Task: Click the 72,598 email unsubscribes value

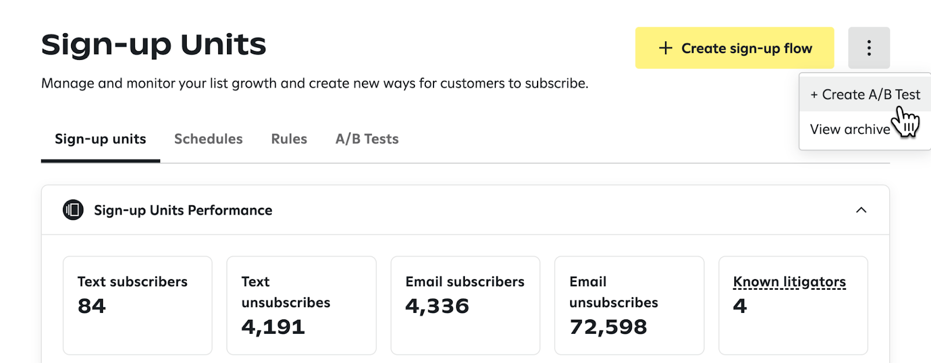Action: click(x=608, y=327)
